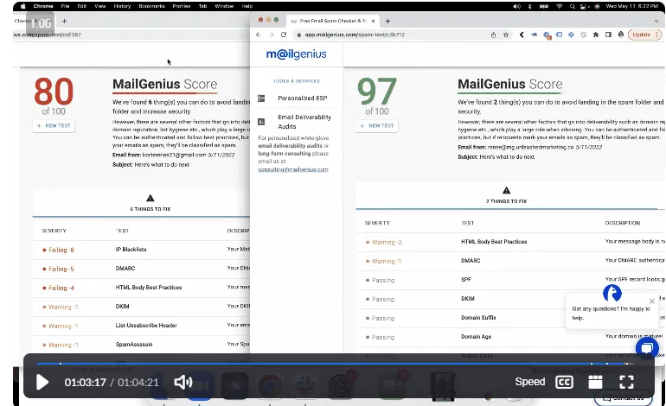
Task: Close the chat help popup
Action: (x=652, y=301)
